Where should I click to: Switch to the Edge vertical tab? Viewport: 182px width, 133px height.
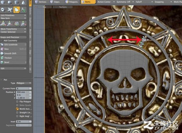[x=30, y=52]
